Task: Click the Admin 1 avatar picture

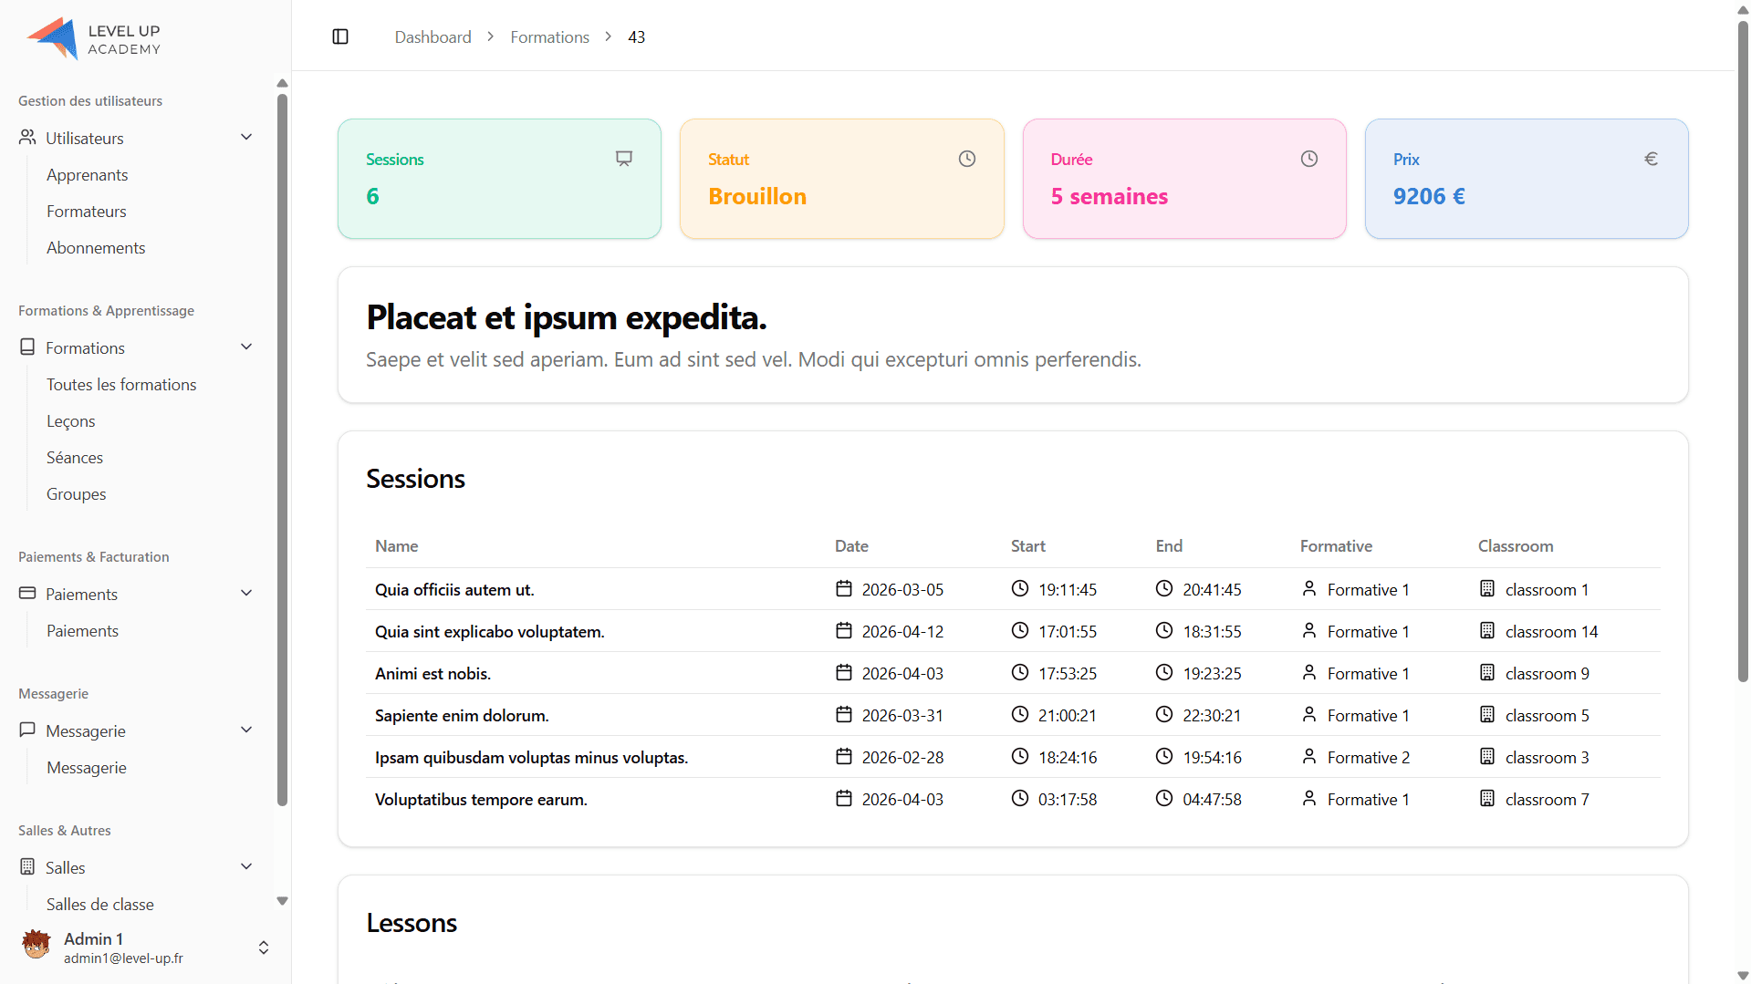Action: [x=36, y=946]
